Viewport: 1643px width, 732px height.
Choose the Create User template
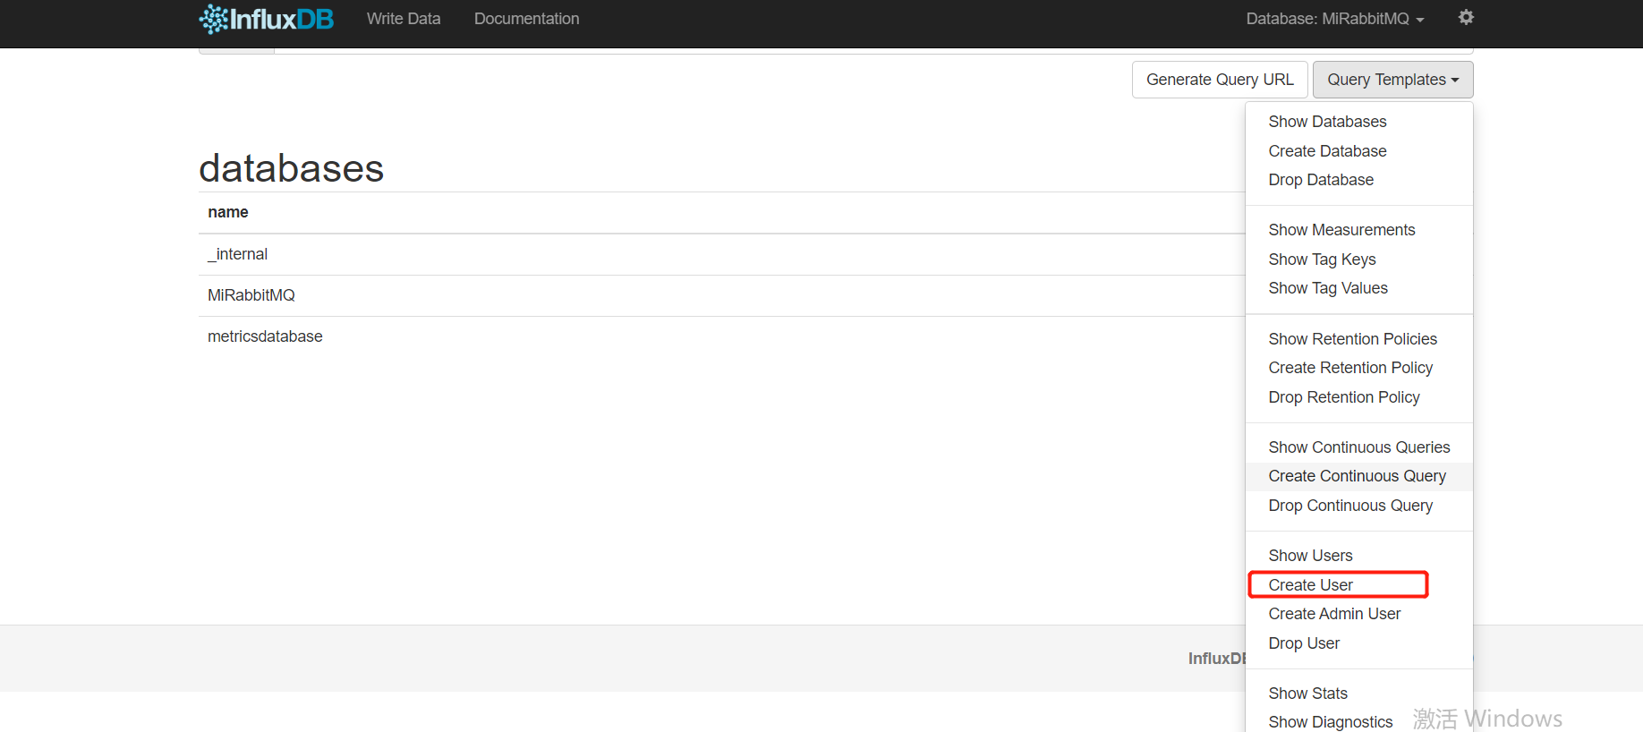click(x=1359, y=585)
